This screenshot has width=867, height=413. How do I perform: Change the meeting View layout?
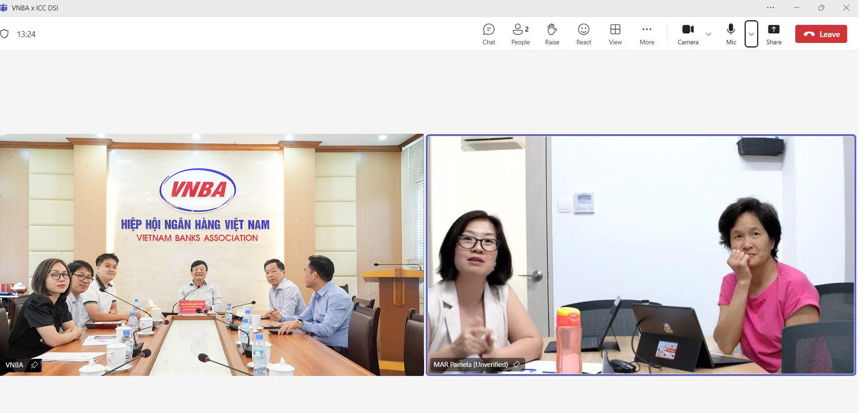pos(615,34)
